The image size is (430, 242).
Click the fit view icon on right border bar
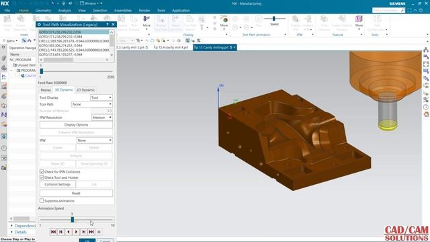426,65
